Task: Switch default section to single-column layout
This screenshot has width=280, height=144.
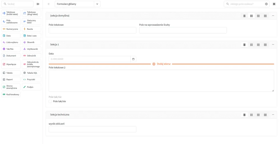Action: [x=244, y=16]
